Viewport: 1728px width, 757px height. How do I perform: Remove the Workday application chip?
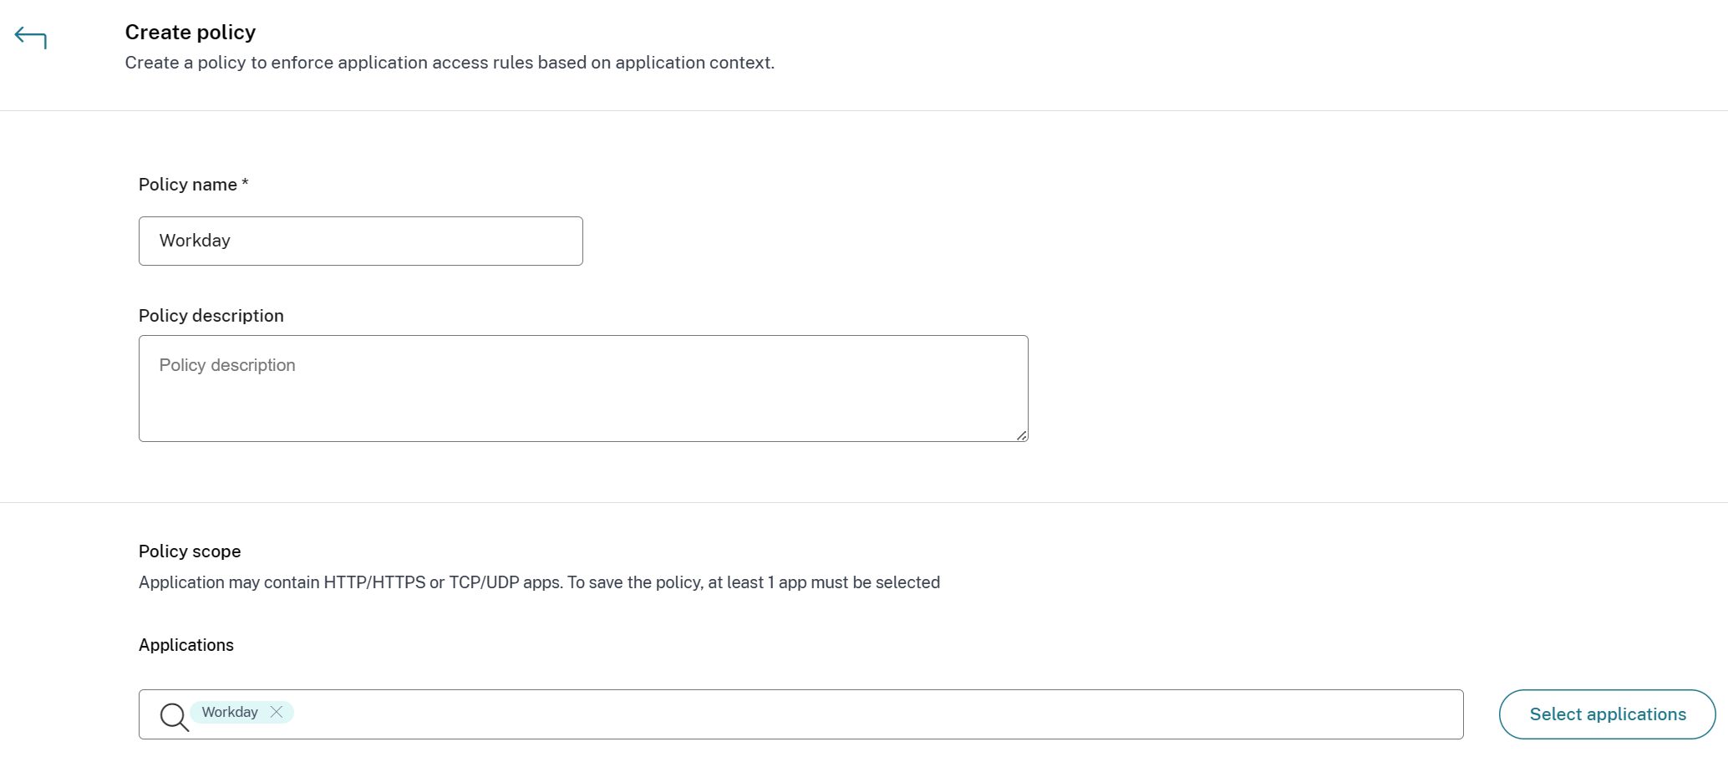click(x=277, y=712)
